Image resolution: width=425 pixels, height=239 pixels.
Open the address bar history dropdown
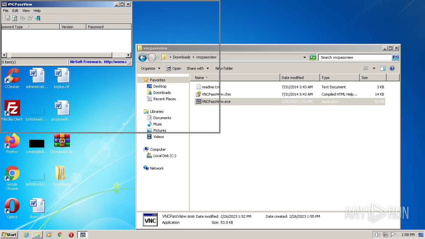point(304,57)
